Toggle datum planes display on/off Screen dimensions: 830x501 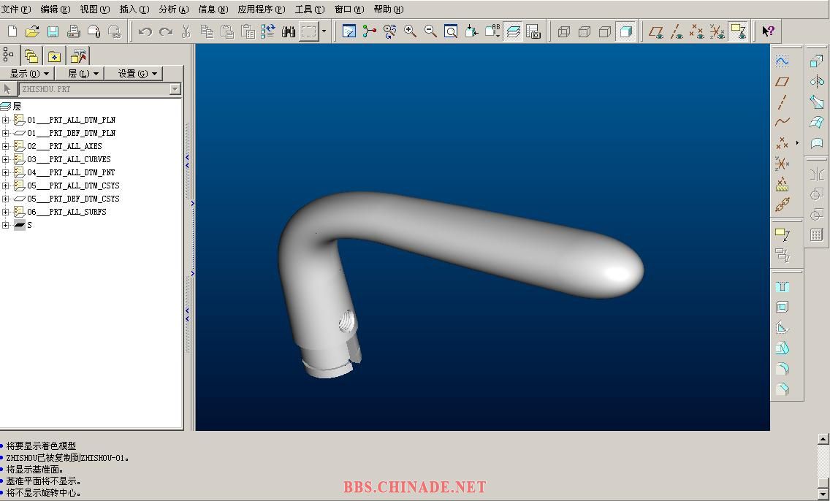click(x=656, y=31)
